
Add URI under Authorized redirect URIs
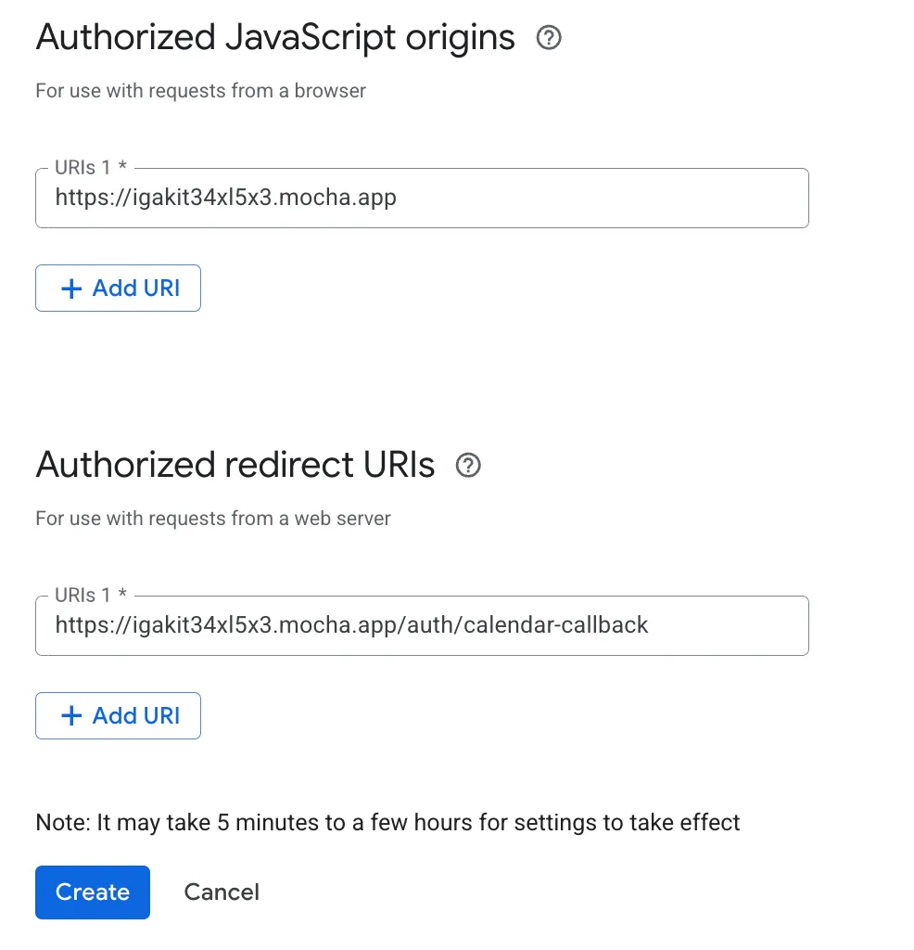pos(118,715)
